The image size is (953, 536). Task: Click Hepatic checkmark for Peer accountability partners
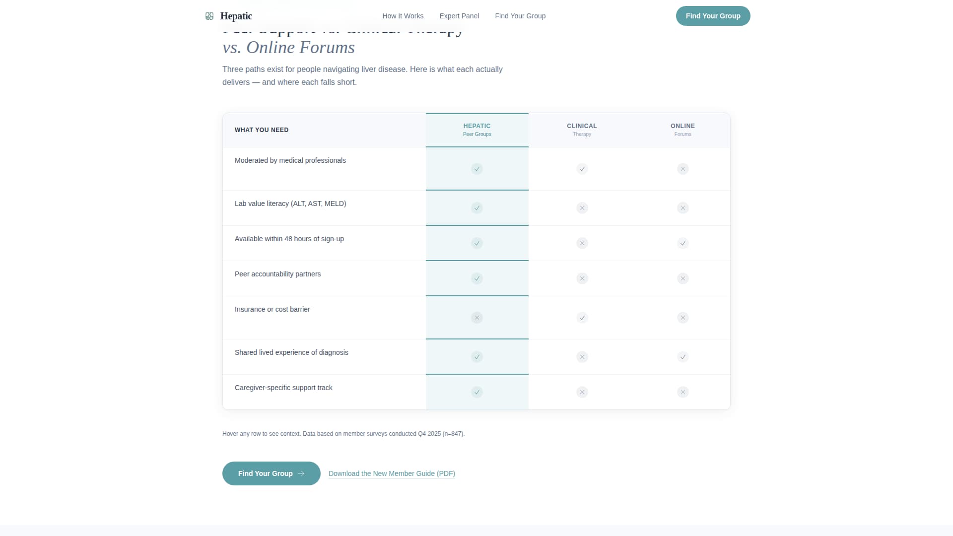pyautogui.click(x=477, y=278)
